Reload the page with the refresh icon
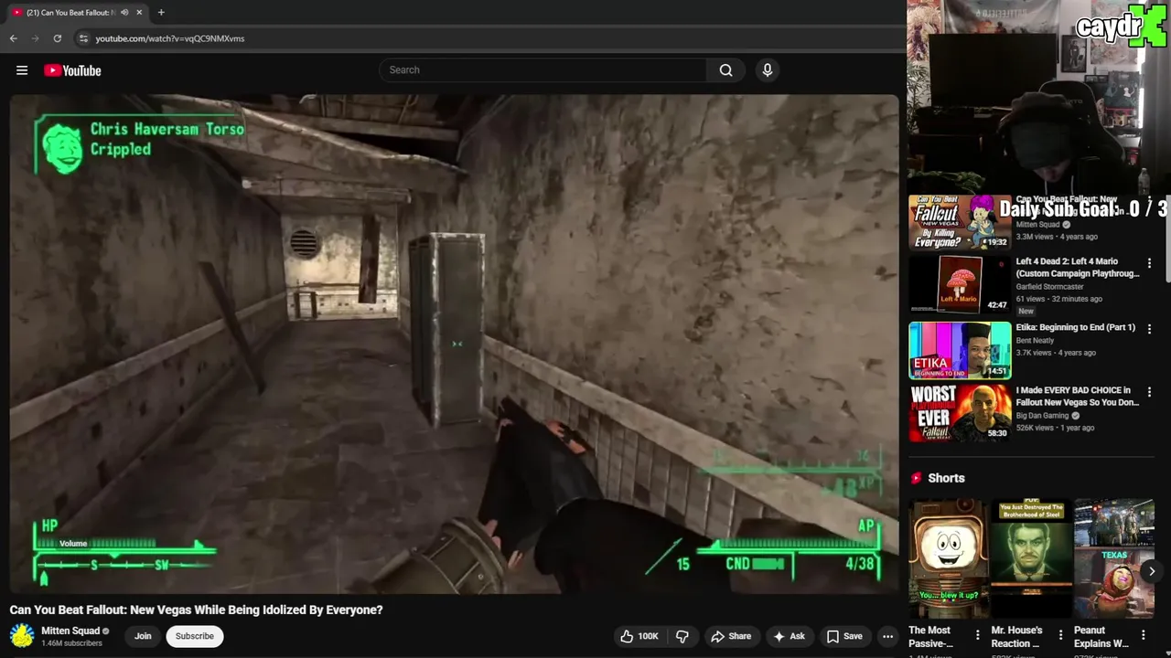The height and width of the screenshot is (658, 1171). point(58,38)
